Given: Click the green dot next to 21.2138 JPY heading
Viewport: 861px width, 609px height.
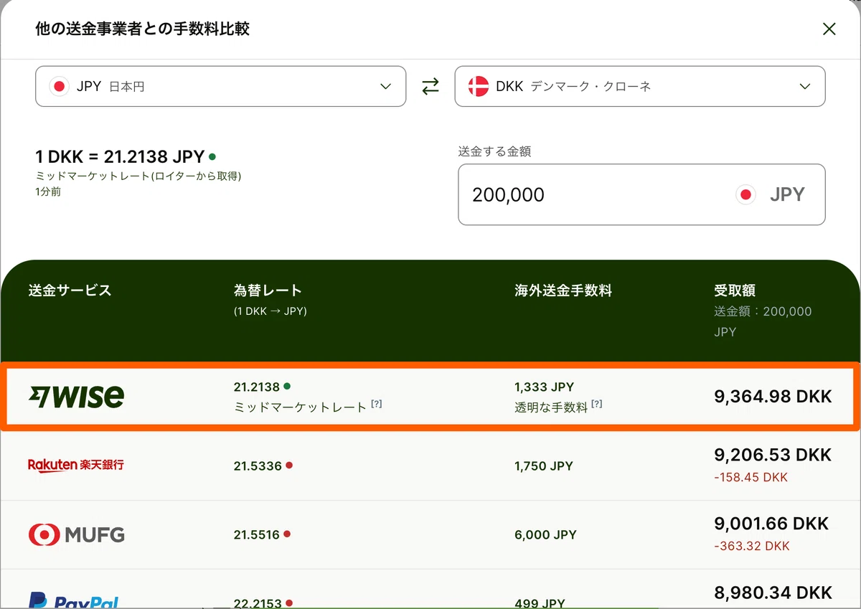Looking at the screenshot, I should tap(212, 156).
